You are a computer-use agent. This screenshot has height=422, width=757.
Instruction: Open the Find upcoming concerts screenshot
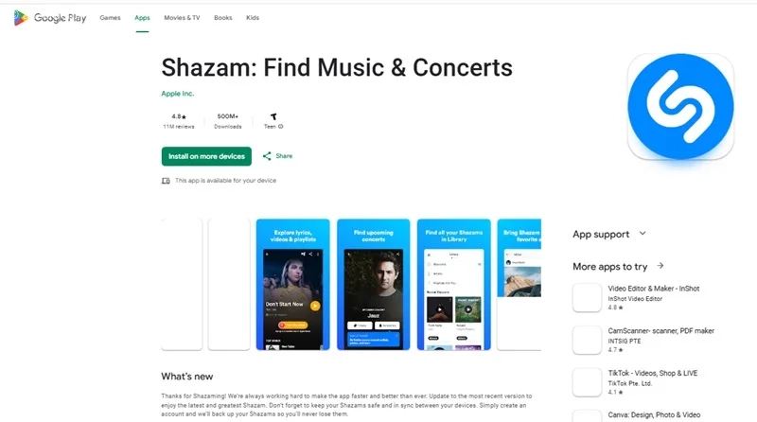pos(374,284)
